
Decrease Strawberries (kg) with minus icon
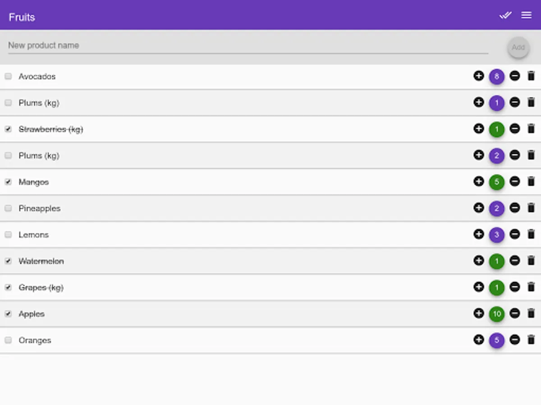[514, 129]
